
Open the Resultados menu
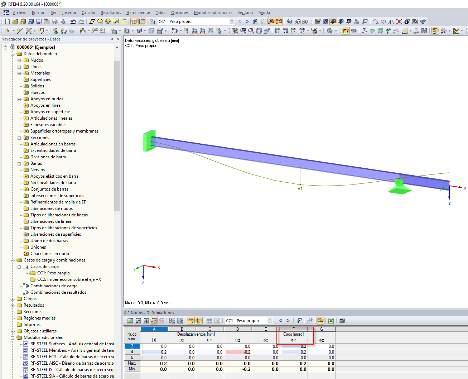point(111,13)
